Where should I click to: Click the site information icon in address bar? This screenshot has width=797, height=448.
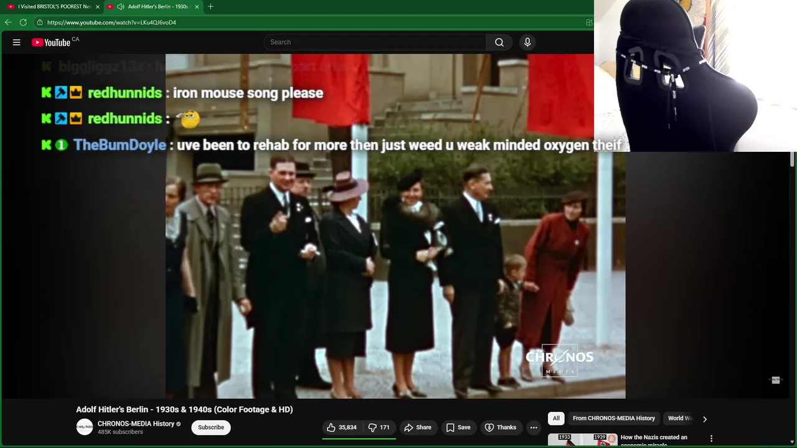click(40, 22)
